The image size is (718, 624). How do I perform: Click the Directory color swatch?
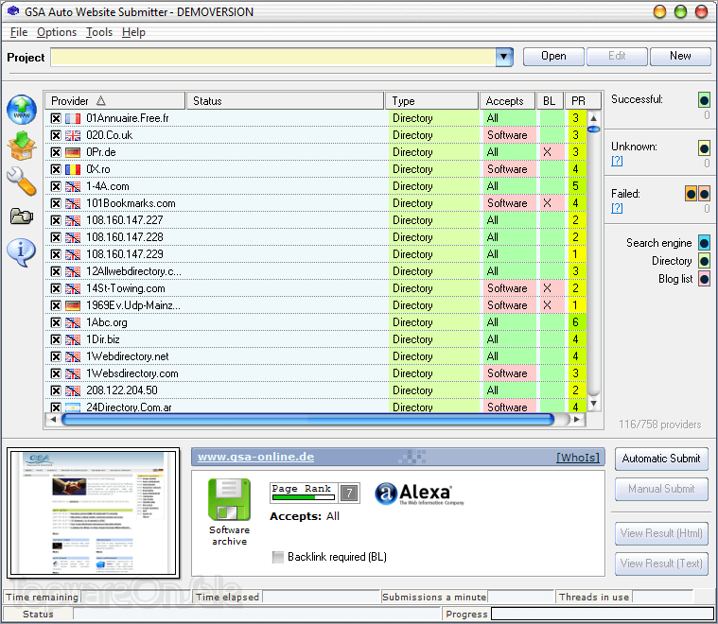coord(704,261)
